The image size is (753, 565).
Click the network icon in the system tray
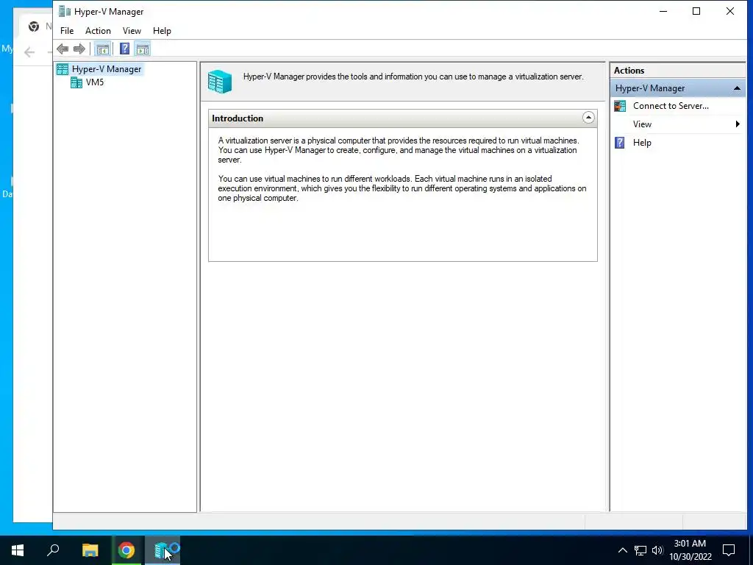pyautogui.click(x=640, y=550)
